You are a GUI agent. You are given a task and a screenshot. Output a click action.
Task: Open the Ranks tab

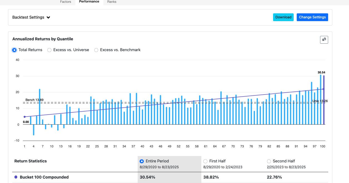(x=112, y=2)
